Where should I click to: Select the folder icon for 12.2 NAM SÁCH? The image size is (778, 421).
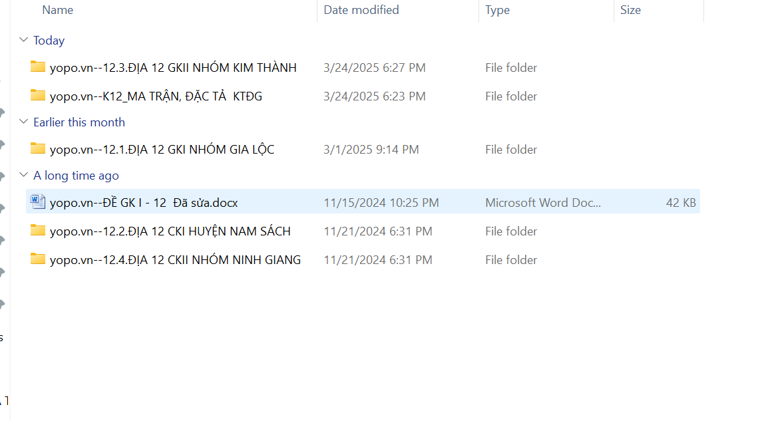[38, 231]
